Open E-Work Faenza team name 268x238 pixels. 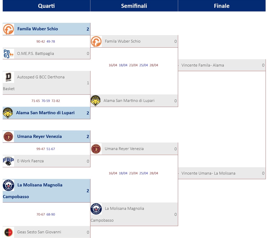point(30,161)
